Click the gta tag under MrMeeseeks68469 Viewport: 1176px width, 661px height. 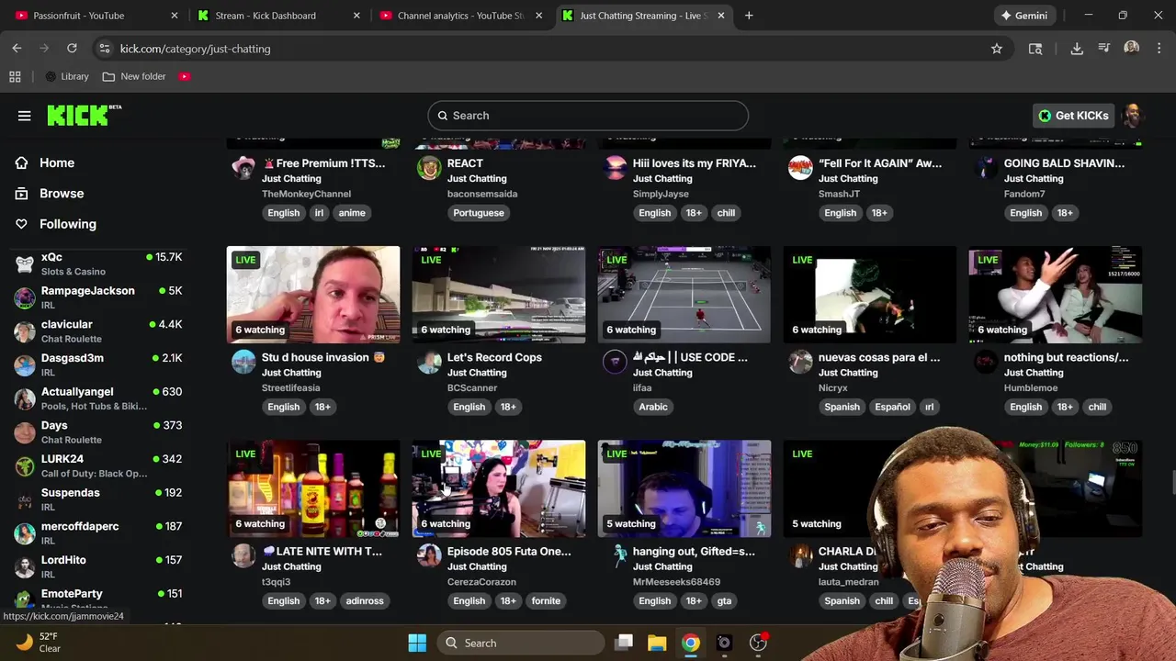[724, 601]
